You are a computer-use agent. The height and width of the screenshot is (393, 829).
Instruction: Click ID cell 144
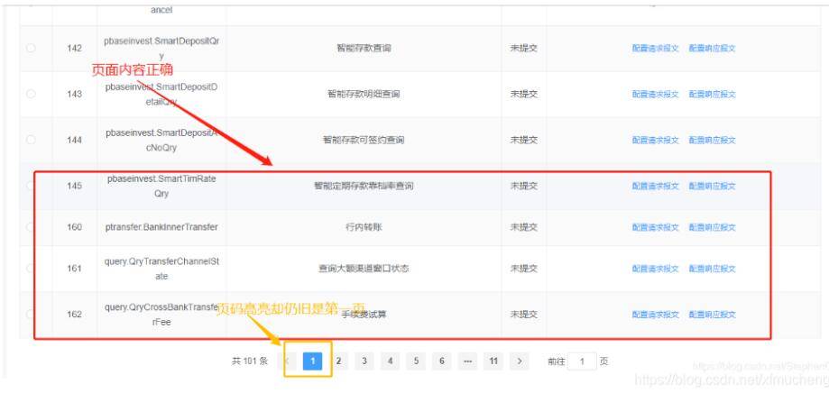tap(75, 140)
